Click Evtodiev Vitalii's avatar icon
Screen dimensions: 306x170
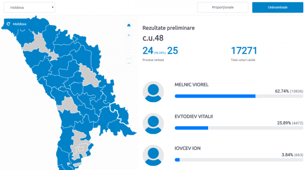pos(153,124)
